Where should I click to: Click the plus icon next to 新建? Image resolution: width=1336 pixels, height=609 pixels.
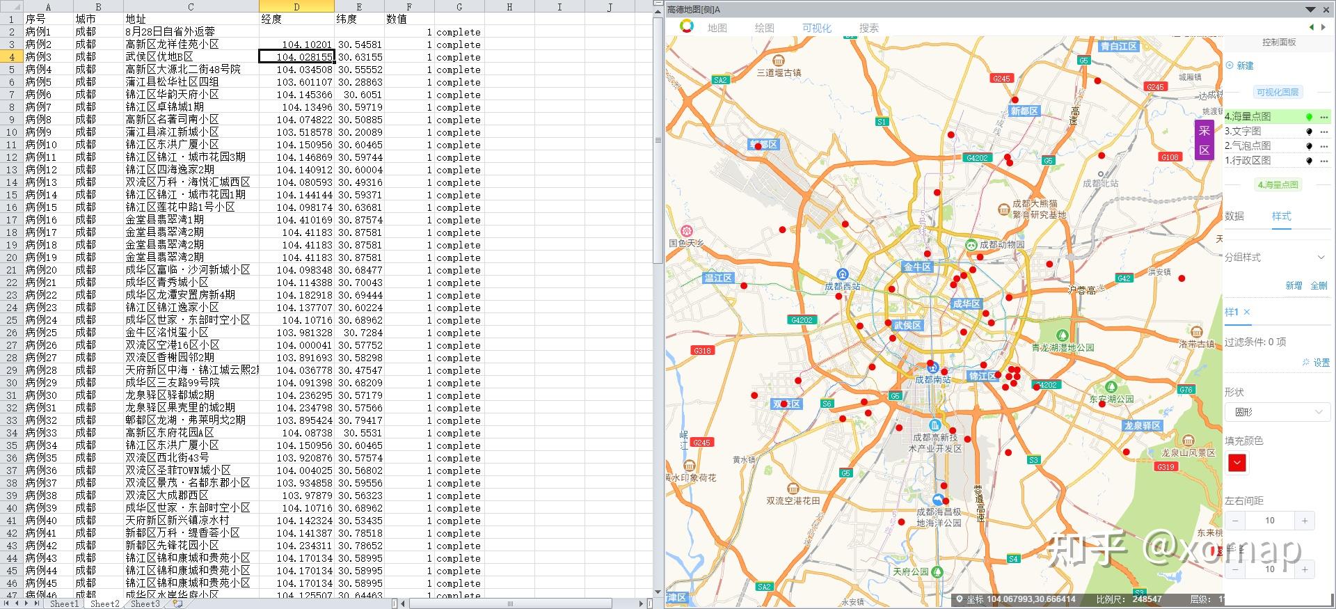tap(1230, 65)
